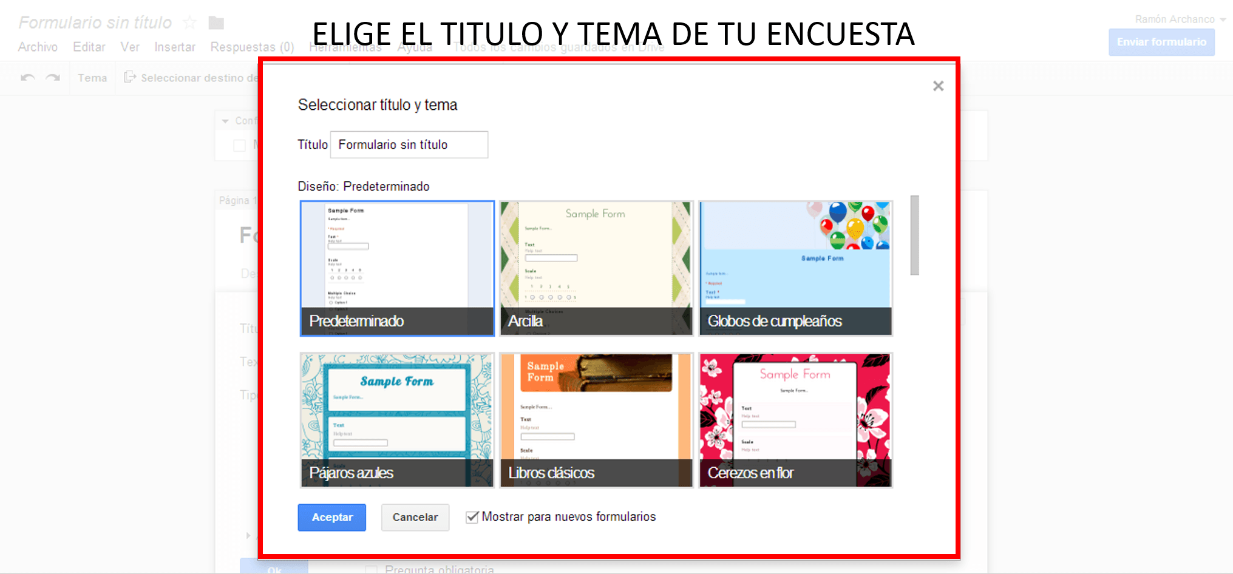Star the form title
Viewport: 1233px width, 574px height.
point(190,23)
